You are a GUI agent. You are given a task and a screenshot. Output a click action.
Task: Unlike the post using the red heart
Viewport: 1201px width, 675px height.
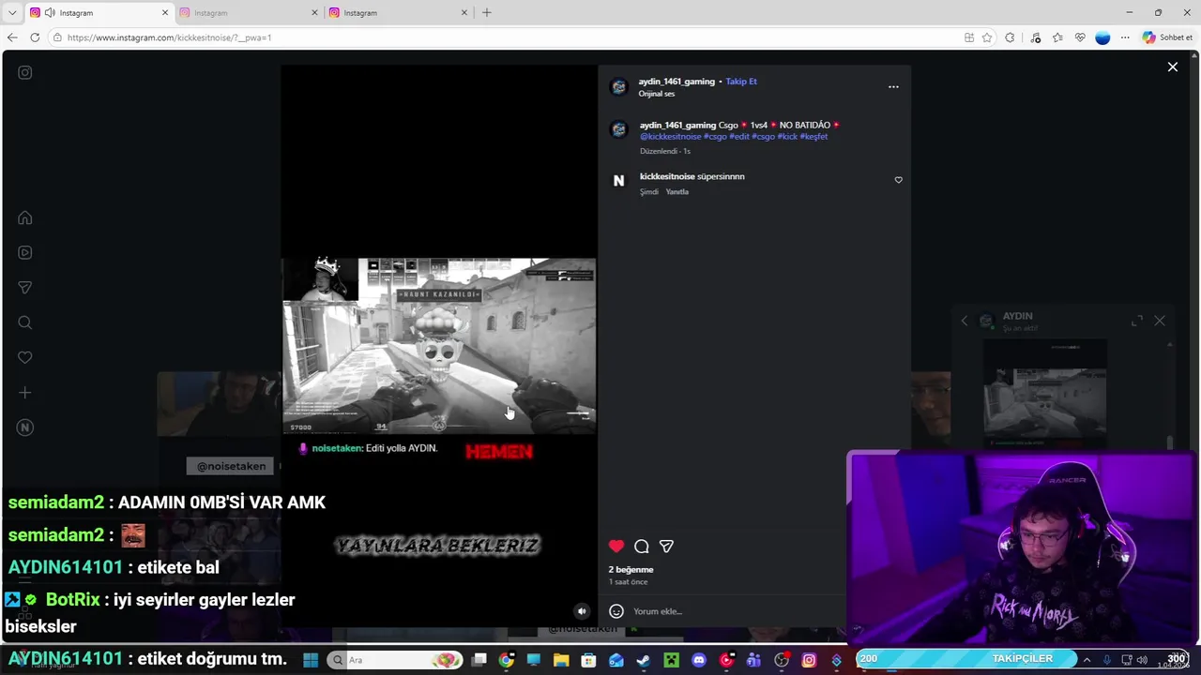[x=616, y=547]
